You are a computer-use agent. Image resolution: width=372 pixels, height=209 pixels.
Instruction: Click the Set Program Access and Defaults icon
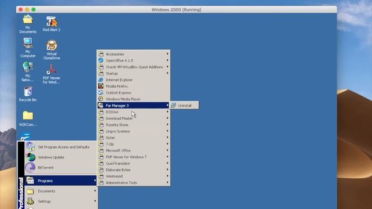tap(31, 147)
